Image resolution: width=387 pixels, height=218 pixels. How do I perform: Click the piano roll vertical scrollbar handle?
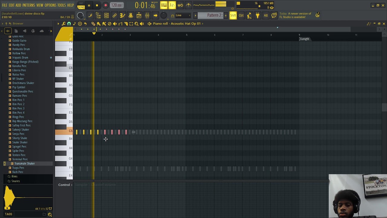[384, 107]
